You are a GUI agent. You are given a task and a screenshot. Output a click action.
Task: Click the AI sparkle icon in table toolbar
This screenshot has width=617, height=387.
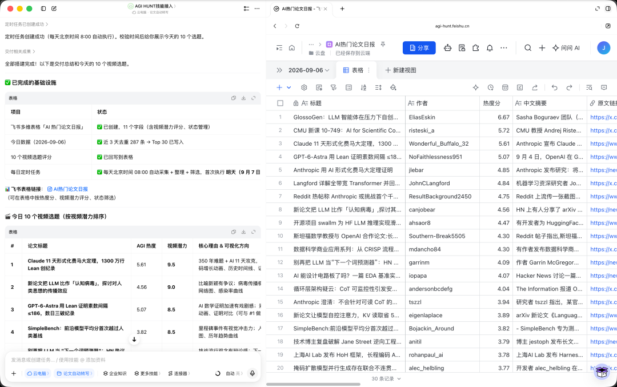475,87
